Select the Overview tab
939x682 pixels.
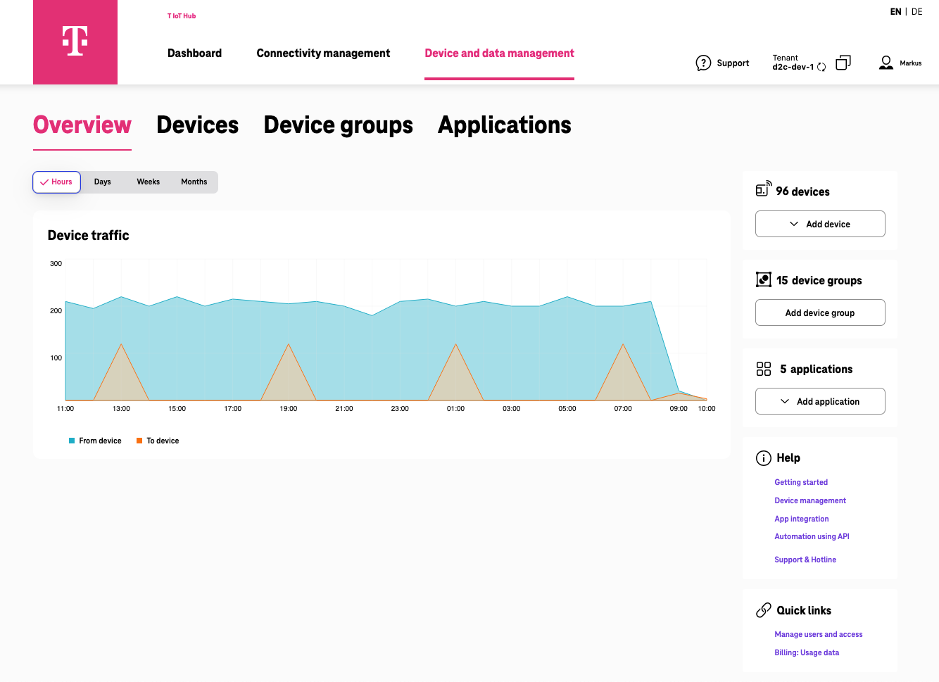click(x=82, y=125)
